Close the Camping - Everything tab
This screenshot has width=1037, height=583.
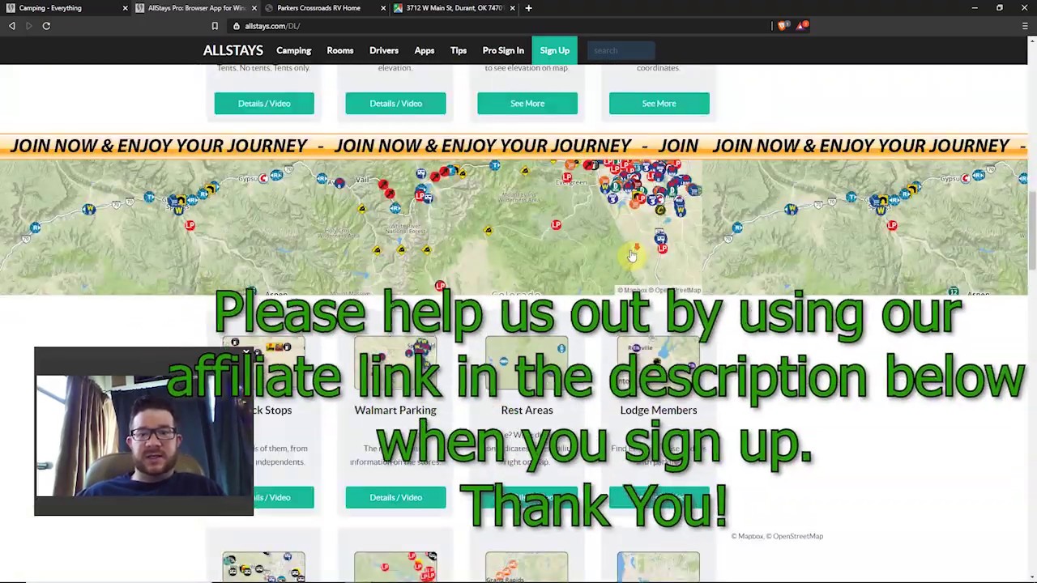[x=125, y=8]
